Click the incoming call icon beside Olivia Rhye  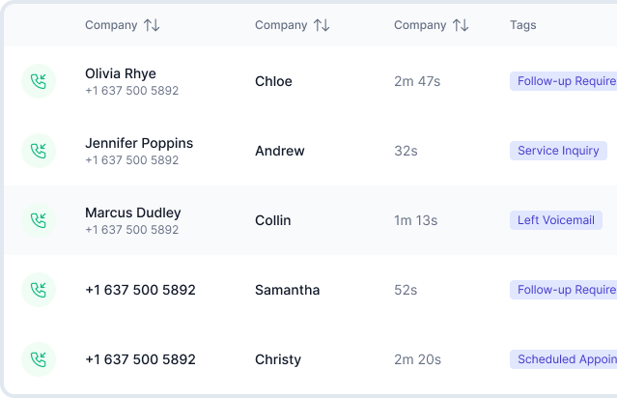(x=39, y=81)
